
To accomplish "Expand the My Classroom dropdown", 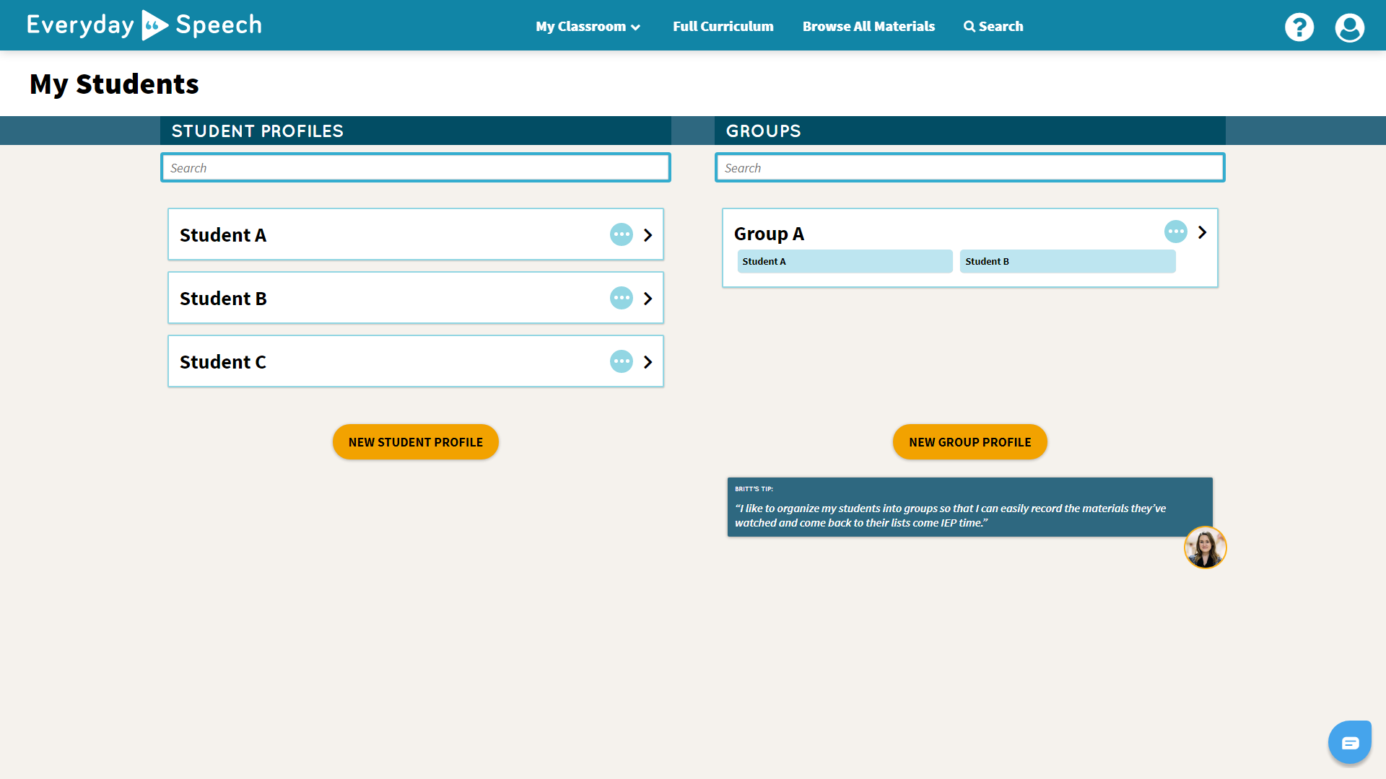I will [588, 27].
